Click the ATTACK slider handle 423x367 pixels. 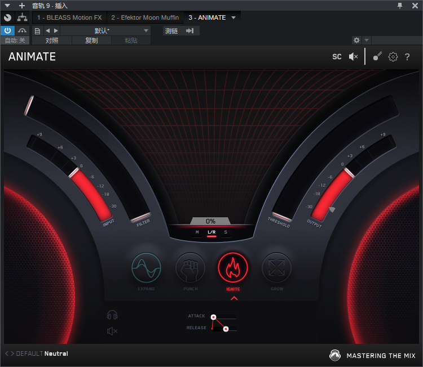click(213, 317)
